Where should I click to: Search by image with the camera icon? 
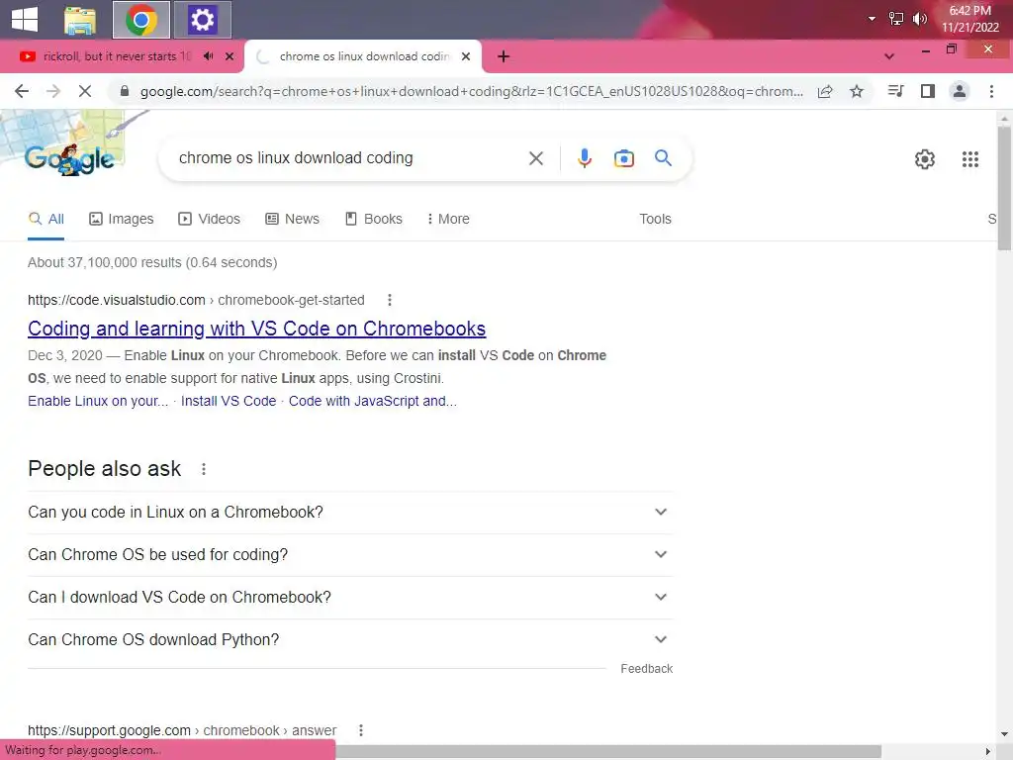[x=623, y=158]
